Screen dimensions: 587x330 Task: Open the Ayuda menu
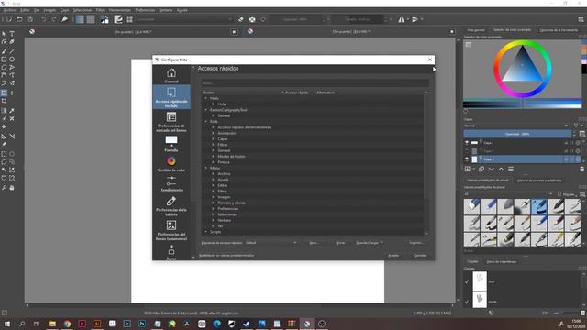coord(183,10)
